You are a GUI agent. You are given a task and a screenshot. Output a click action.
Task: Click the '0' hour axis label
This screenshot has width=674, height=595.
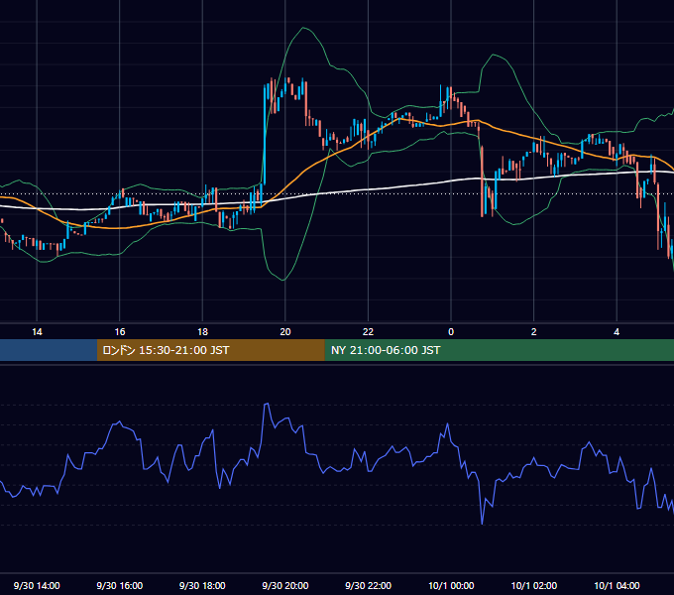[x=451, y=332]
